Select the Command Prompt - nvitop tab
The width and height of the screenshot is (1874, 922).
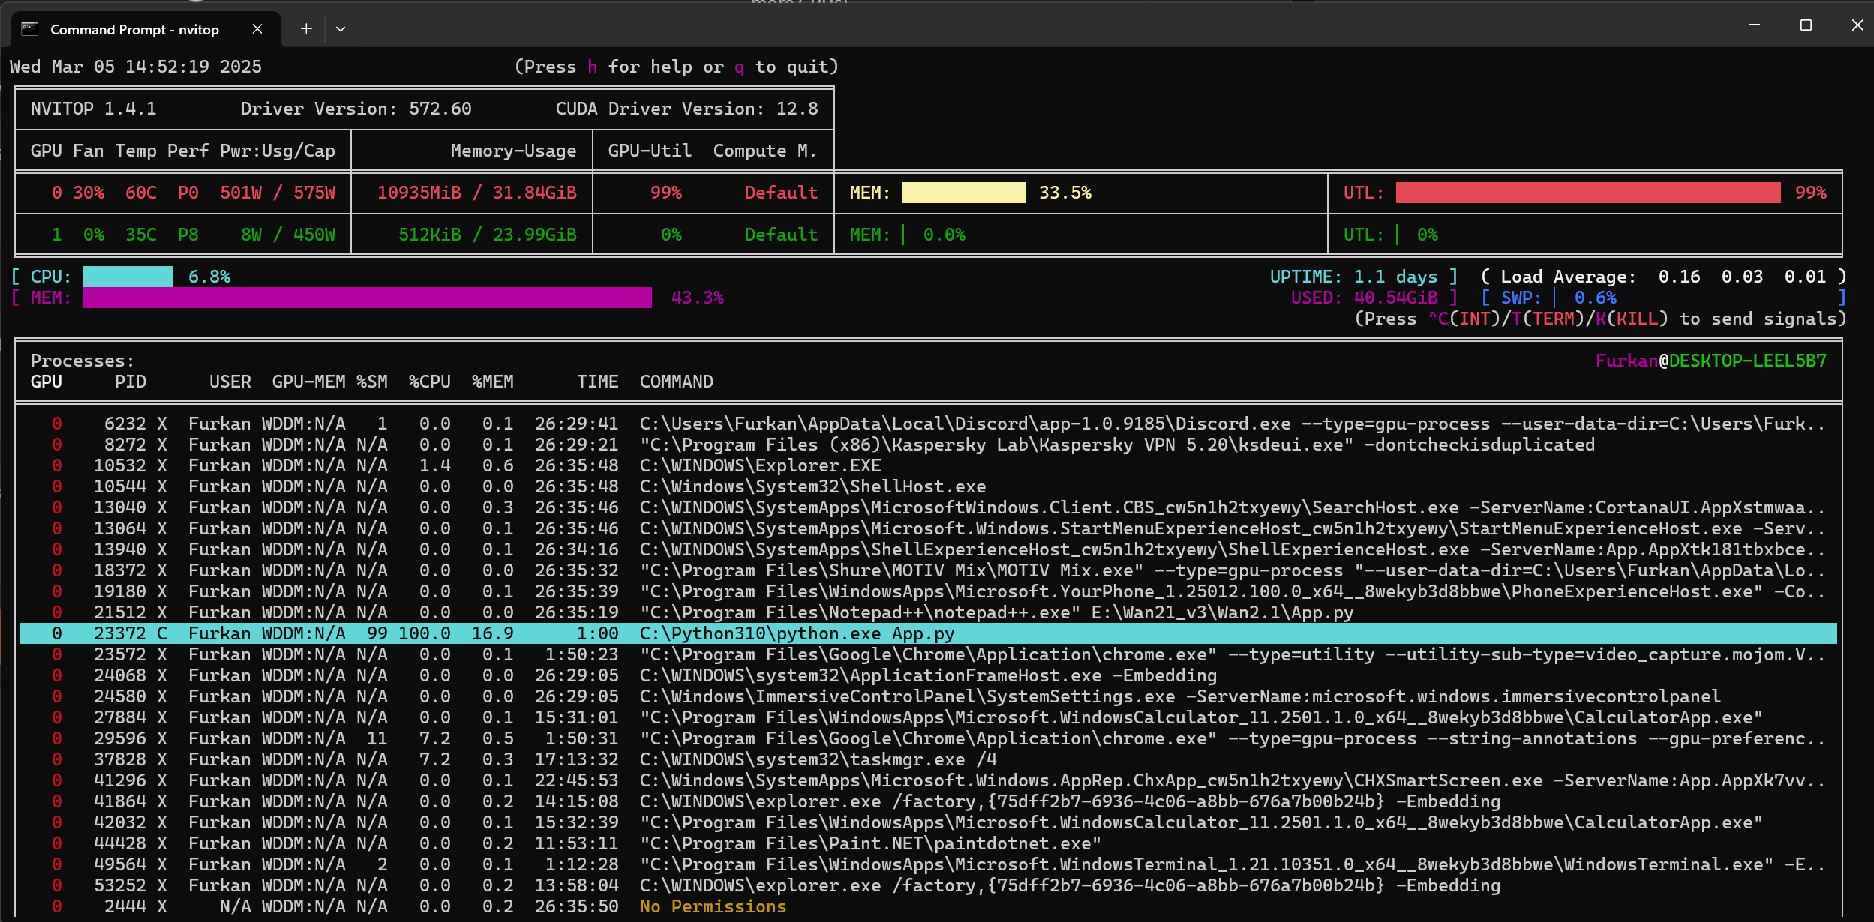click(135, 29)
